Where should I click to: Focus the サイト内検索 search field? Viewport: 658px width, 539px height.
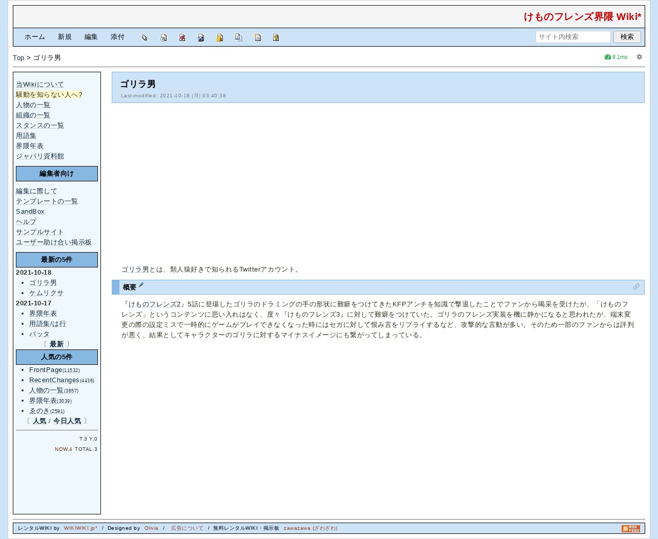click(x=573, y=37)
